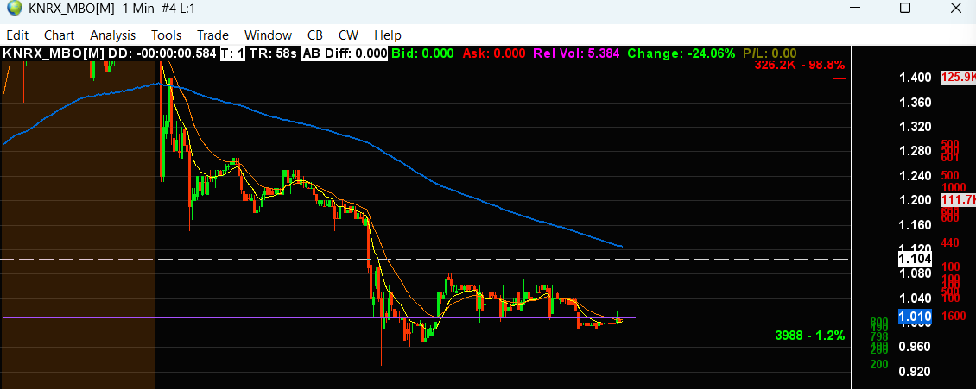The image size is (976, 389).
Task: Open the Help menu
Action: point(388,35)
